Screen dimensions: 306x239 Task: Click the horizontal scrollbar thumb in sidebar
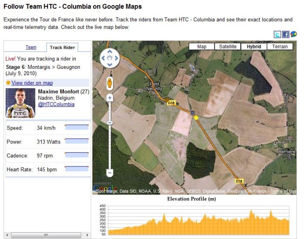(46, 235)
